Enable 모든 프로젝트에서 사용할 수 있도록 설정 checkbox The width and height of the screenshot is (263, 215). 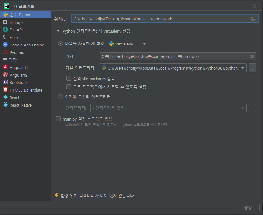pos(69,87)
